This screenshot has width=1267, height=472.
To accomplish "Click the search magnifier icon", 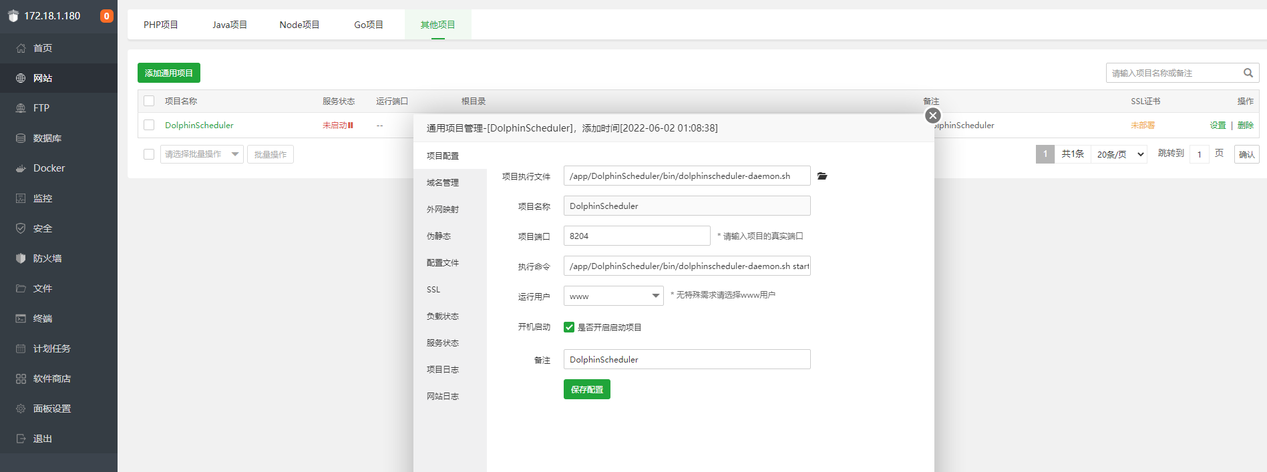I will 1248,73.
